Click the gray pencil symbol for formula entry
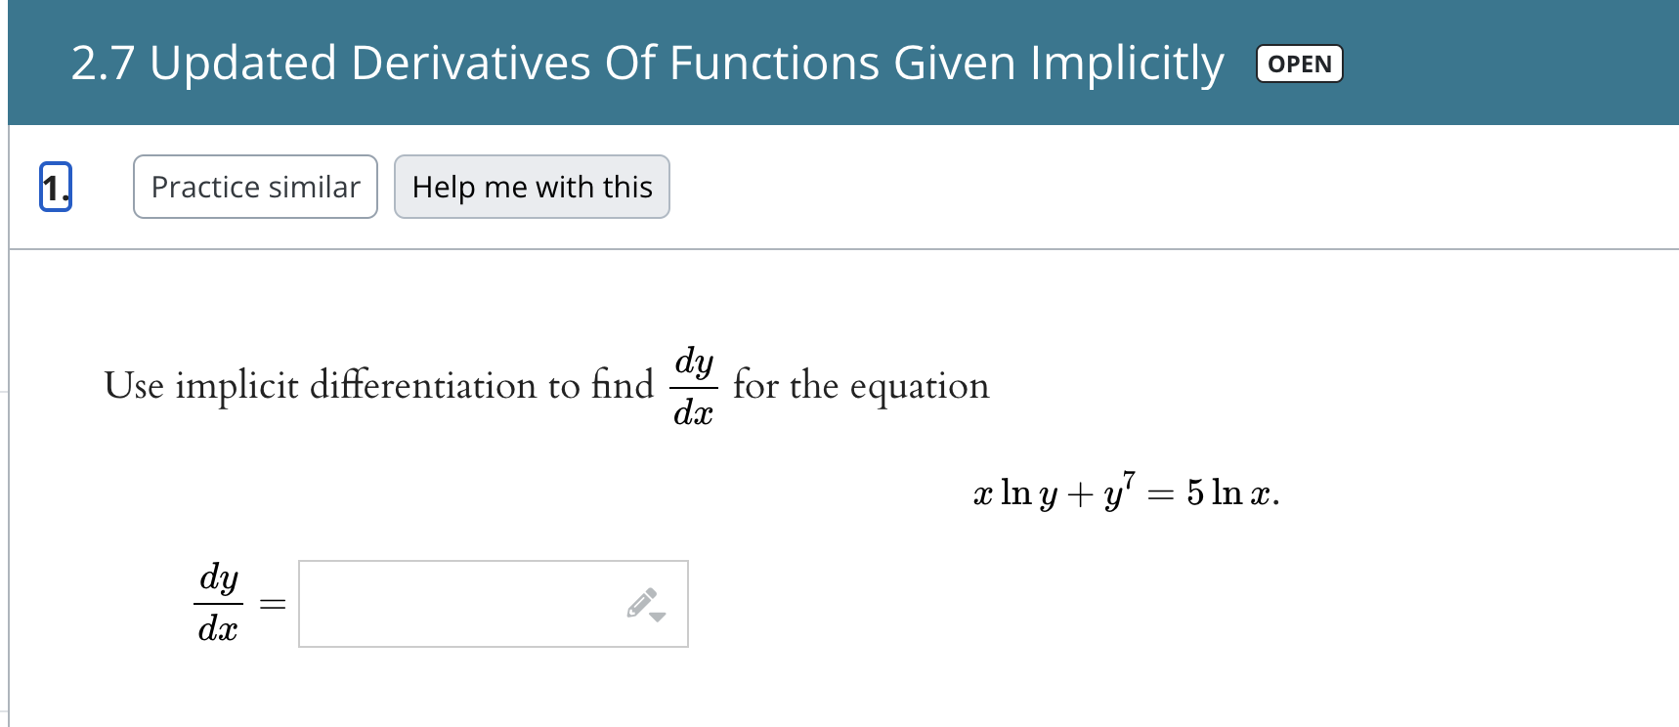This screenshot has width=1679, height=727. click(640, 601)
